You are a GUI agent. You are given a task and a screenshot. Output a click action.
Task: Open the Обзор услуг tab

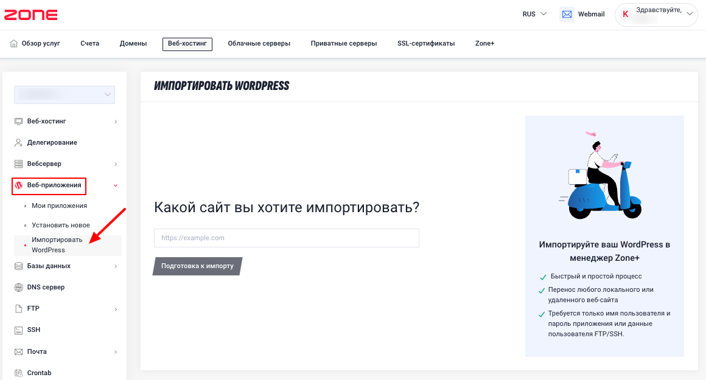(x=35, y=44)
